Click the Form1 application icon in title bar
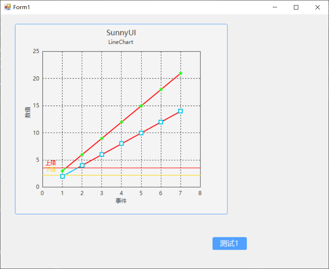 coord(7,7)
